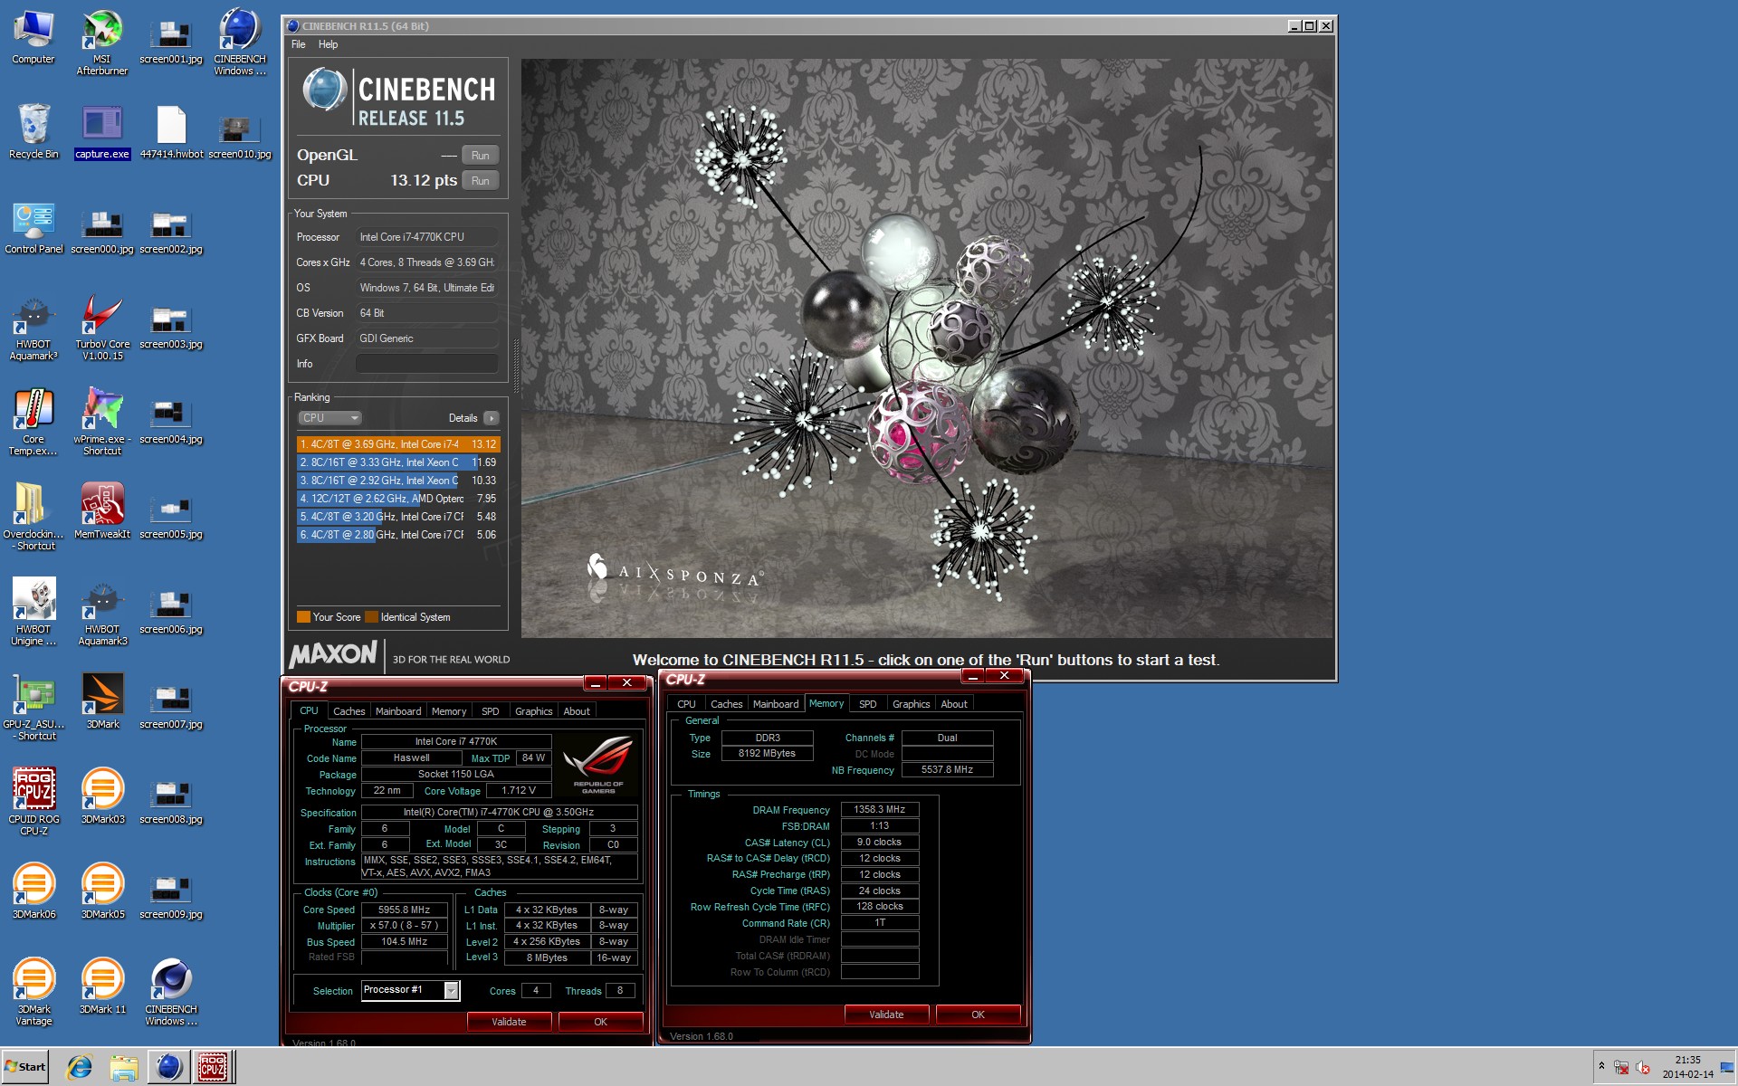Open Graphics tab in right CPU-Z window
Image resolution: width=1738 pixels, height=1086 pixels.
point(911,704)
